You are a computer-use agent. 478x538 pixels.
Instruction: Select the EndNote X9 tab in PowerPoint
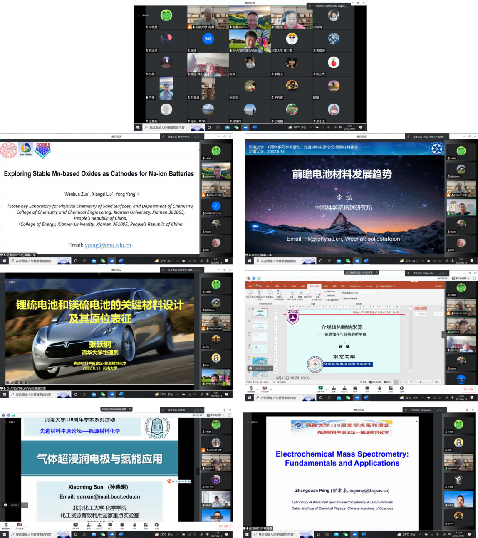[355, 286]
